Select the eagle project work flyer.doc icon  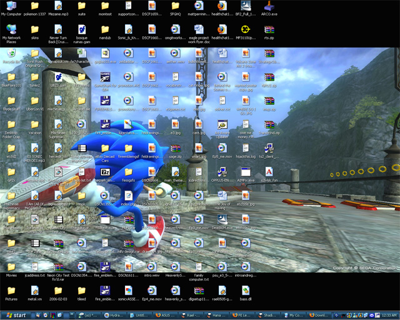pos(199,34)
